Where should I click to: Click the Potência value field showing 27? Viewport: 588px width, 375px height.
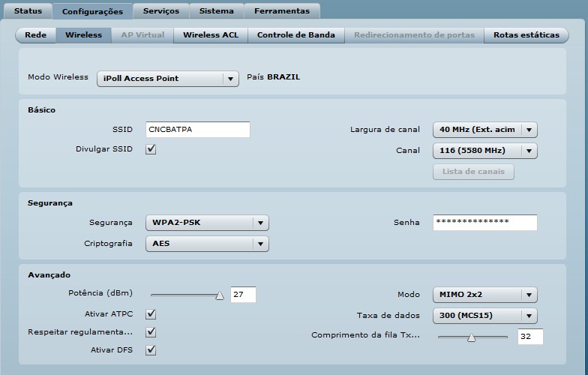point(243,294)
